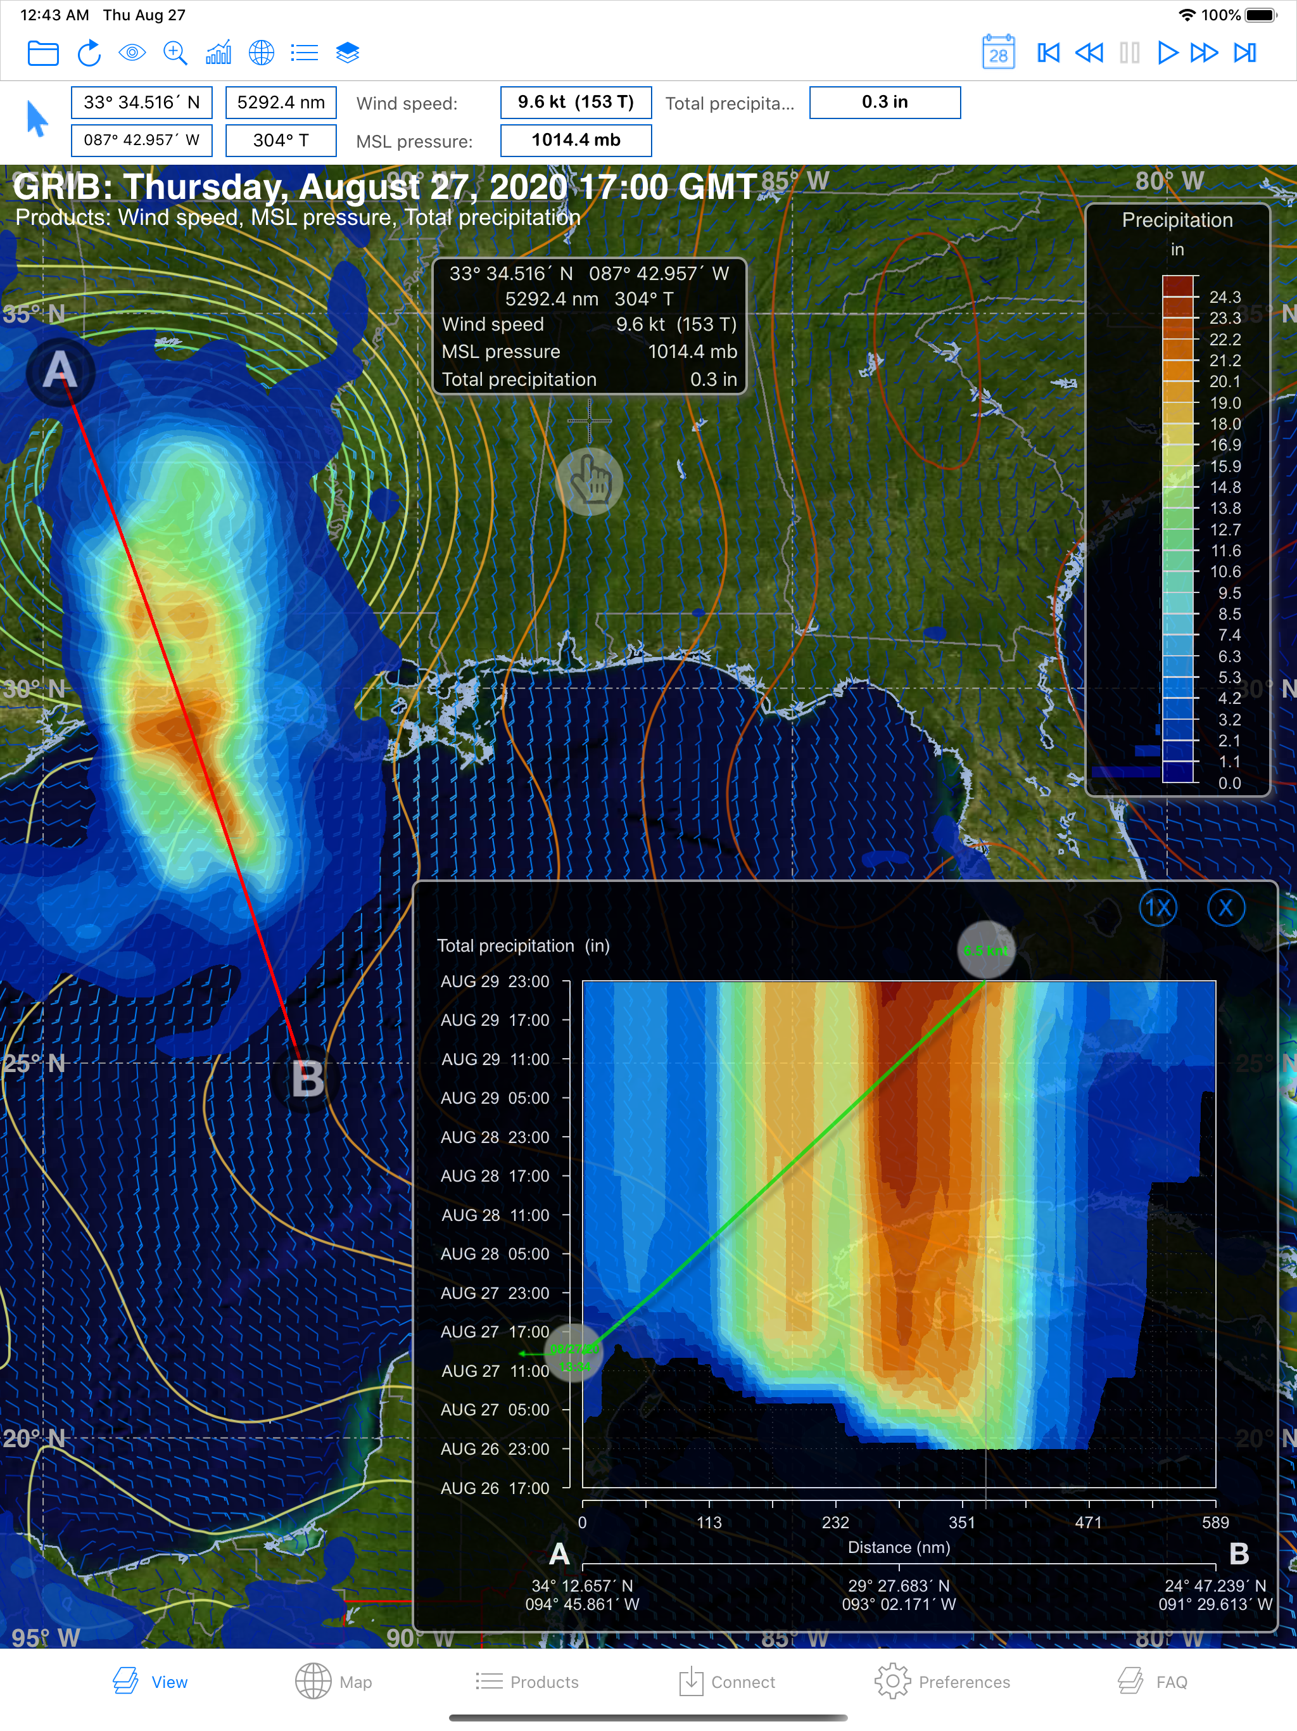
Task: Tap the refresh arrow icon
Action: (89, 53)
